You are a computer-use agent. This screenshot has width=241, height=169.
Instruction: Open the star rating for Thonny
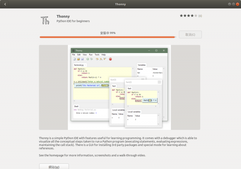pyautogui.click(x=188, y=16)
